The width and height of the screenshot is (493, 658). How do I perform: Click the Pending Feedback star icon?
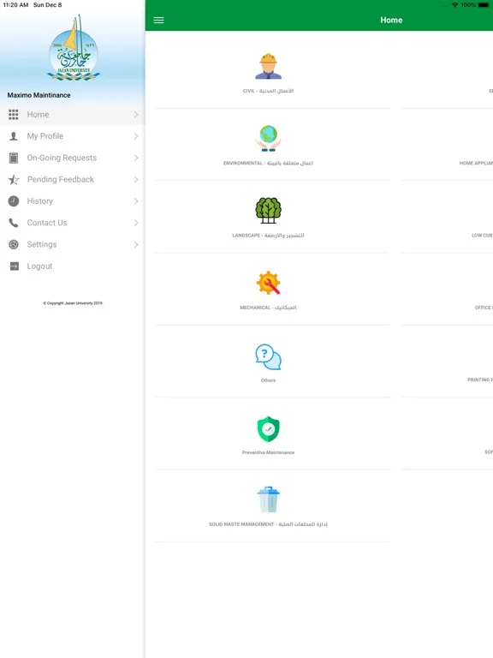[14, 180]
